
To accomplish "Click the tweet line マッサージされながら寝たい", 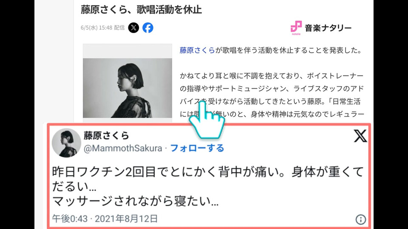I will (135, 201).
